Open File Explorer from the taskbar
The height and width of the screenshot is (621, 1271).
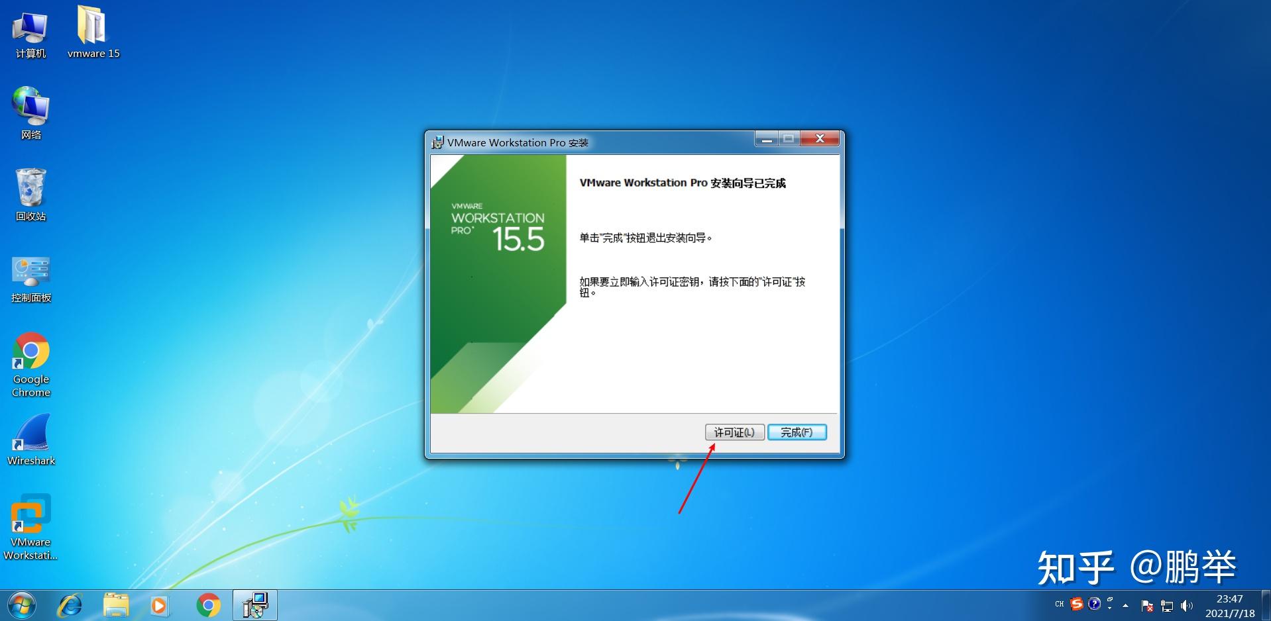[116, 605]
